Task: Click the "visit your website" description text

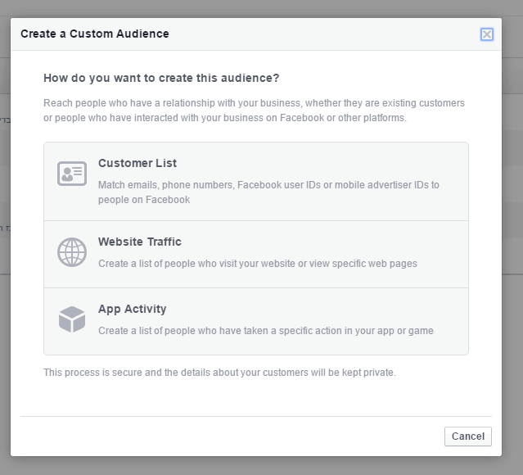Action: 258,264
